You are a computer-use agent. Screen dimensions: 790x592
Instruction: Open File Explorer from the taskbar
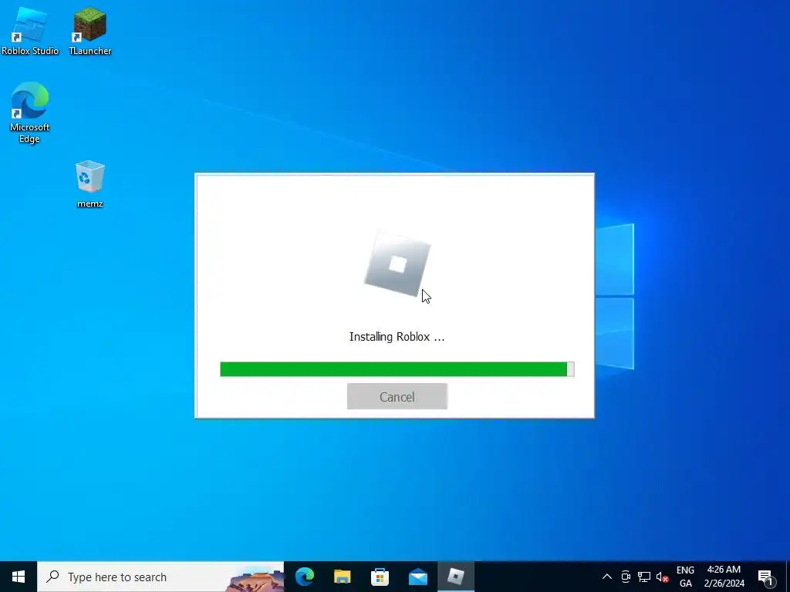click(x=342, y=577)
